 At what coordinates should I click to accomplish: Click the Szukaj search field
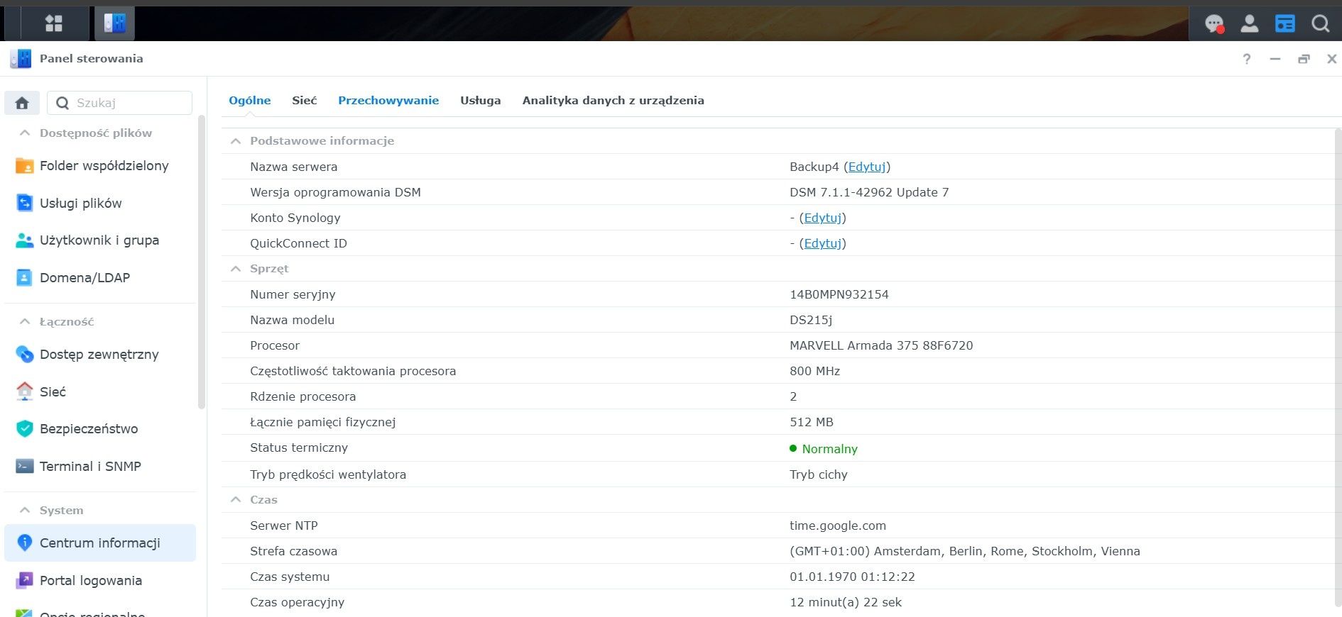coord(120,103)
